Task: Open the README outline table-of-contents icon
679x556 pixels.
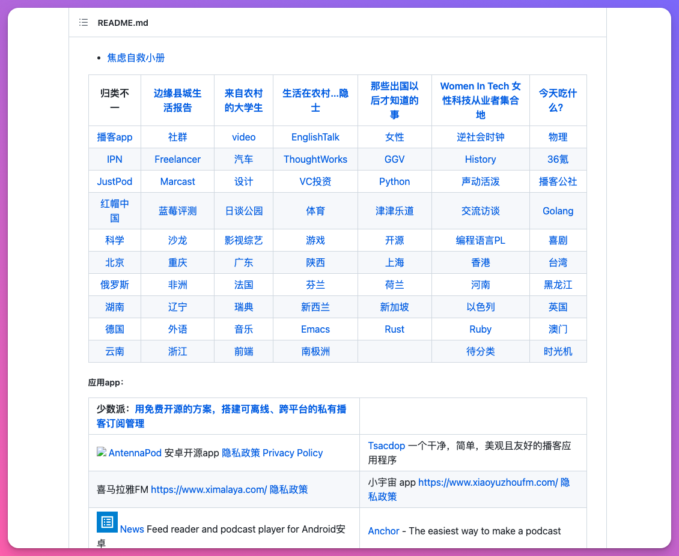Action: point(84,23)
